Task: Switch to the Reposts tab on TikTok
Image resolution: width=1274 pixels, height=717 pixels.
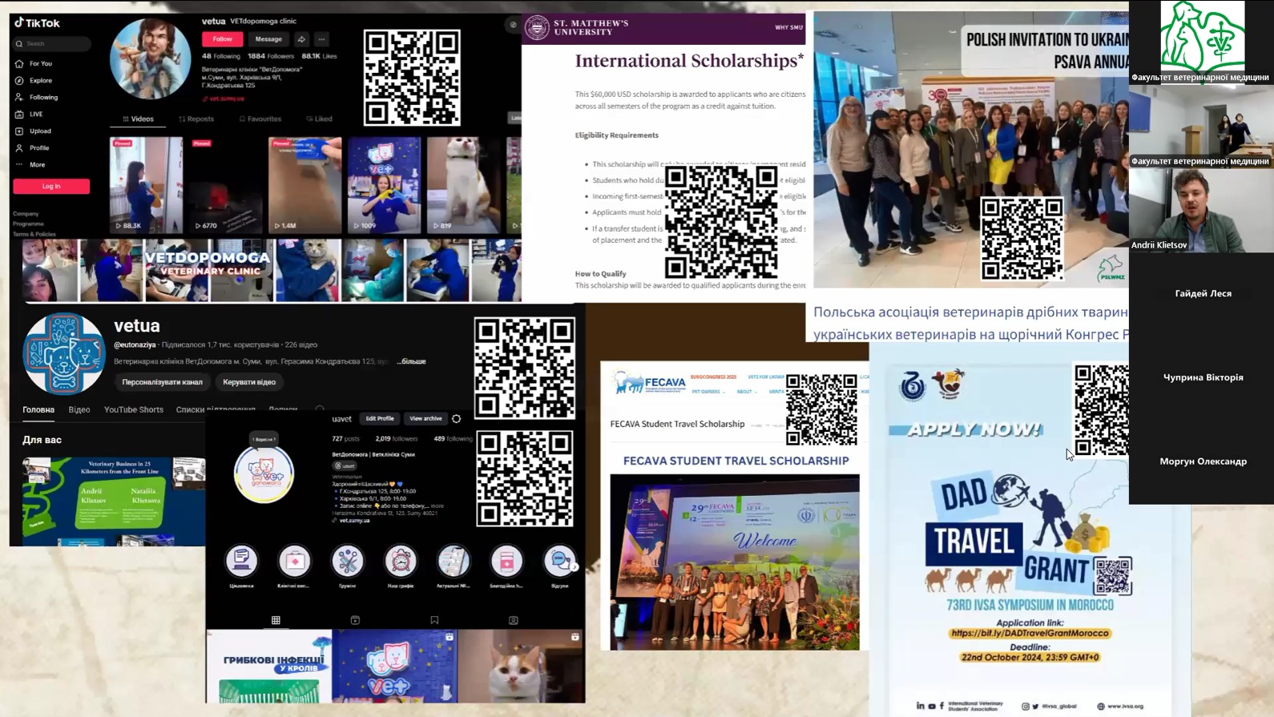Action: 196,119
